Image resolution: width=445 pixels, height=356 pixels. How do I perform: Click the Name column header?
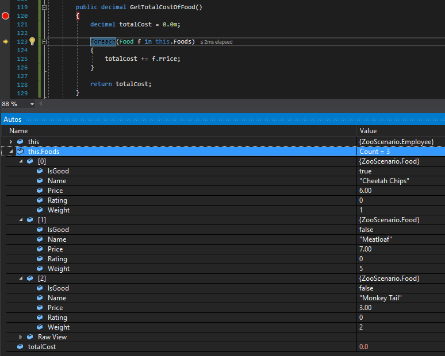[18, 131]
